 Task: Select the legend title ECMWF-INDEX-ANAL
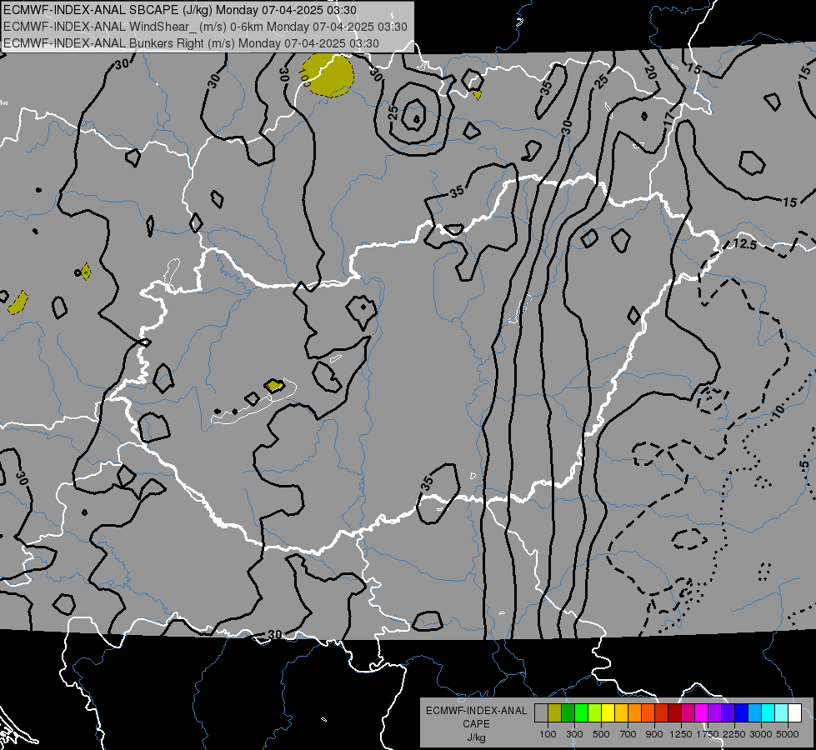476,711
